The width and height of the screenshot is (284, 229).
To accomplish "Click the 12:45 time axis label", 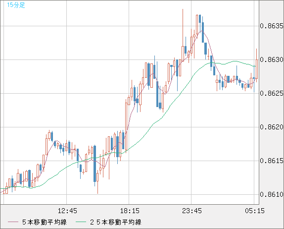I will click(x=67, y=211).
